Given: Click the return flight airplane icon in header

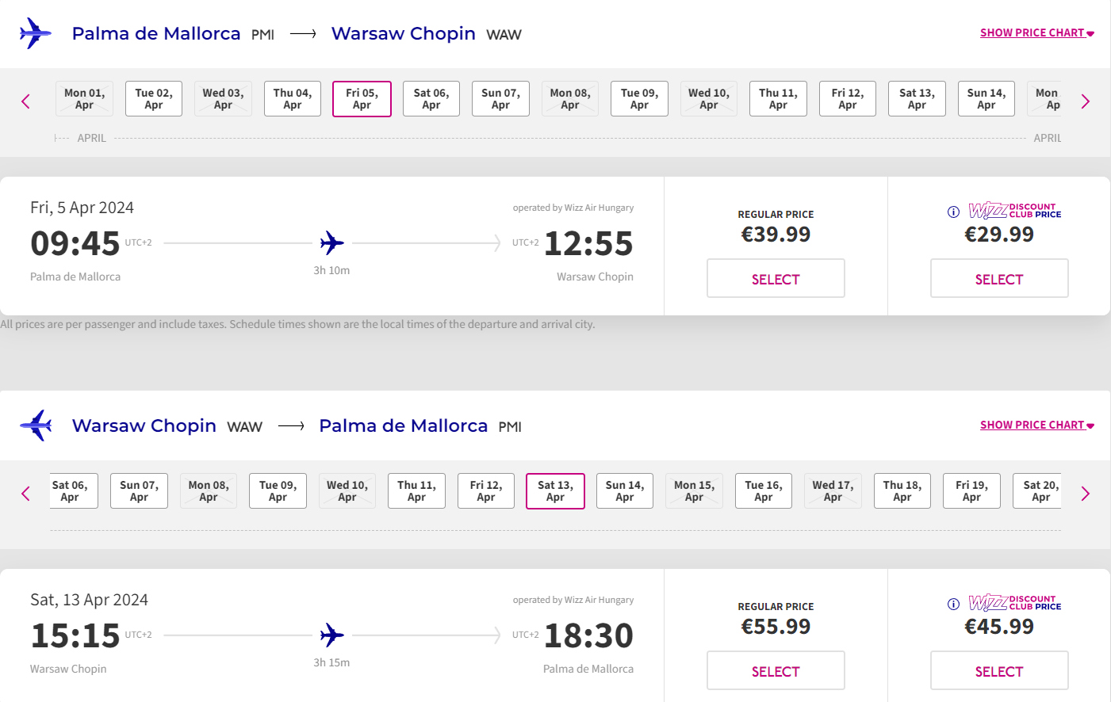Looking at the screenshot, I should click(x=36, y=425).
